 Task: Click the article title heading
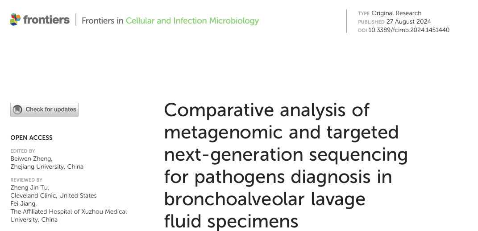click(286, 166)
